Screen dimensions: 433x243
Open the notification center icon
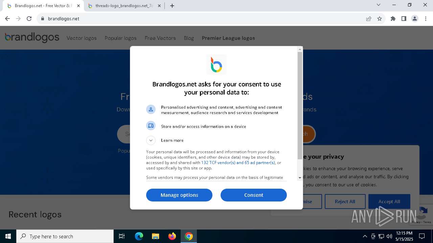pos(422,236)
